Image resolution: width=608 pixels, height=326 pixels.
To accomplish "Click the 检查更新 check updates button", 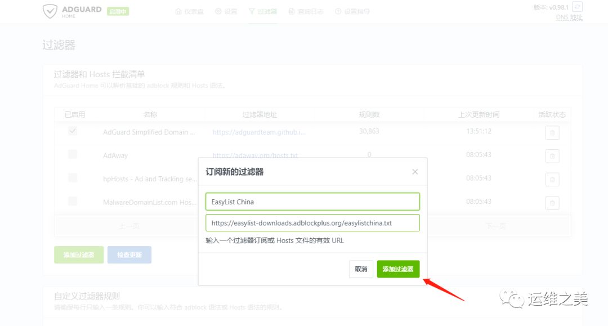I will pos(129,254).
